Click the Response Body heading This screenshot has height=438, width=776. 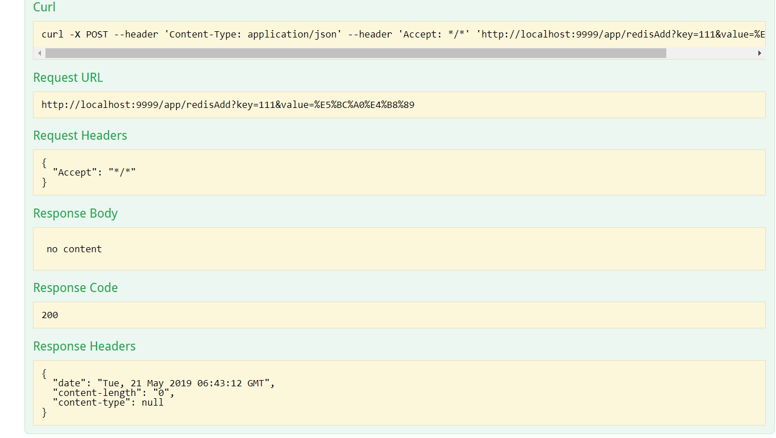76,214
